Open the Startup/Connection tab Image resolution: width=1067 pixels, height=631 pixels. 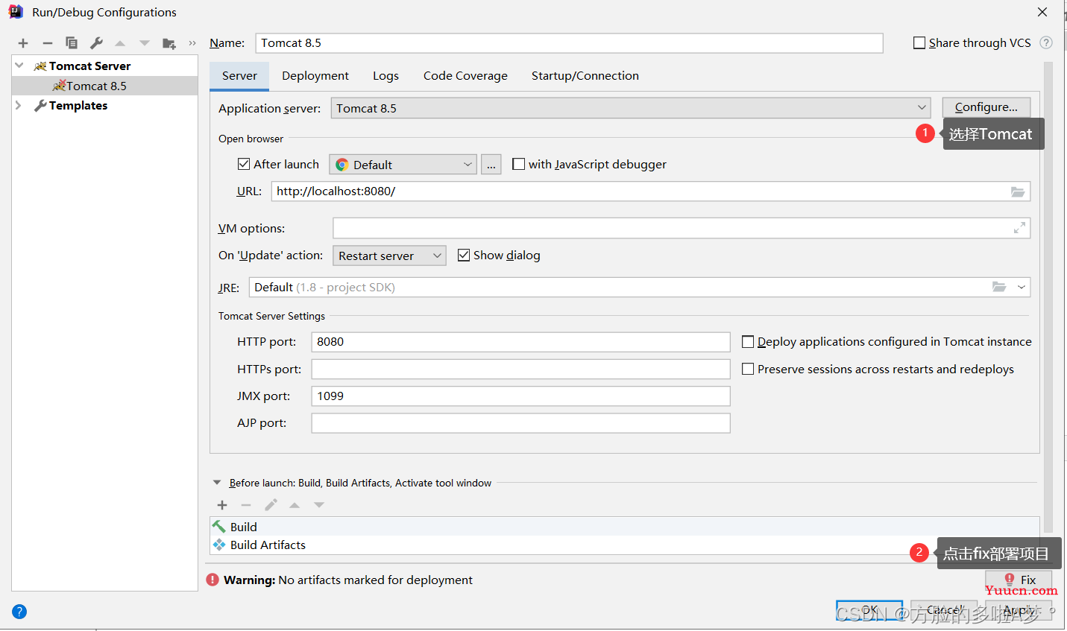[x=585, y=75]
